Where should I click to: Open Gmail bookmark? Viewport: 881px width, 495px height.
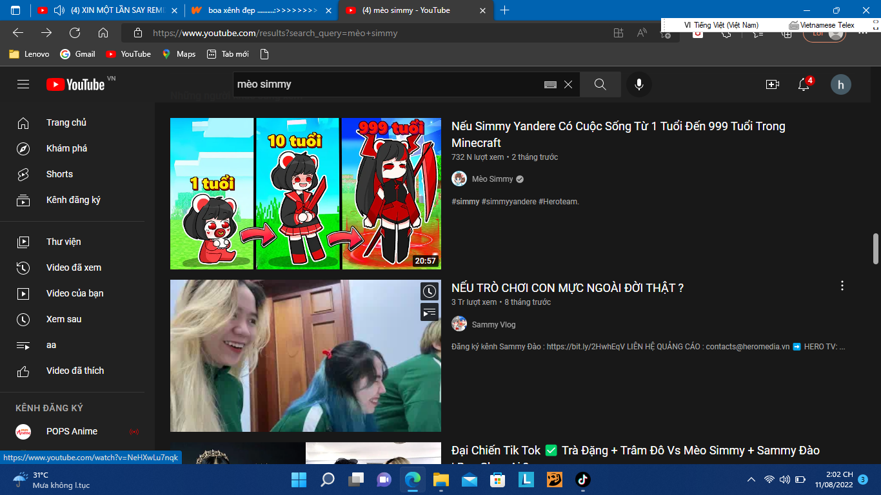coord(77,54)
